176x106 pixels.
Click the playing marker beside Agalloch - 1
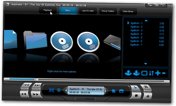(128, 23)
